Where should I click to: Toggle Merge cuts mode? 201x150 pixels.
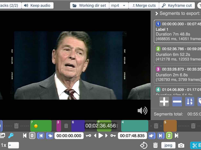144,5
